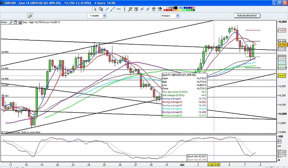Click the yellow 14,417 price label

(282, 75)
